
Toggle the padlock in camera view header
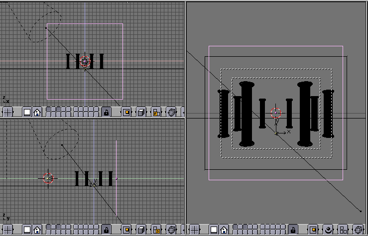292,230
